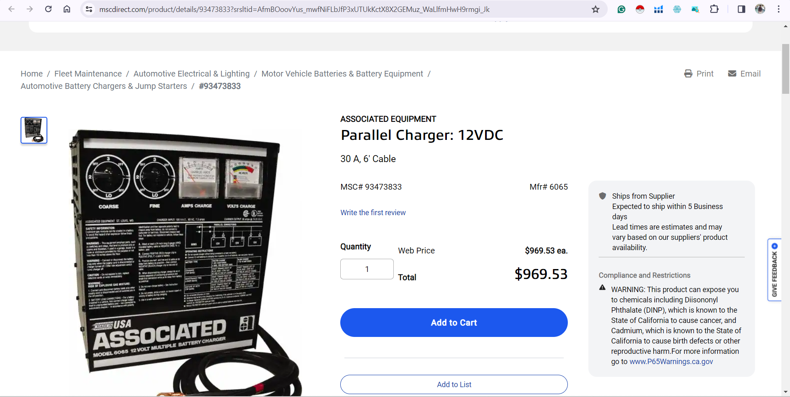Image resolution: width=790 pixels, height=397 pixels.
Task: Click the browser back arrow
Action: tap(12, 9)
